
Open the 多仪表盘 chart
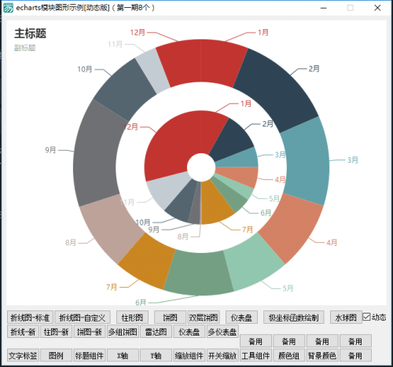pos(222,332)
